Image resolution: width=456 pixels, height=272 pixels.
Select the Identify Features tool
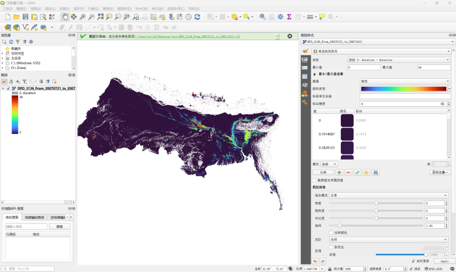click(262, 17)
